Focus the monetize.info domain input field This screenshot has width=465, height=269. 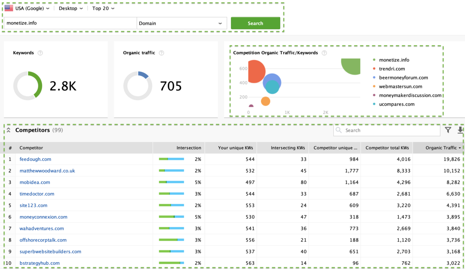[x=71, y=23]
